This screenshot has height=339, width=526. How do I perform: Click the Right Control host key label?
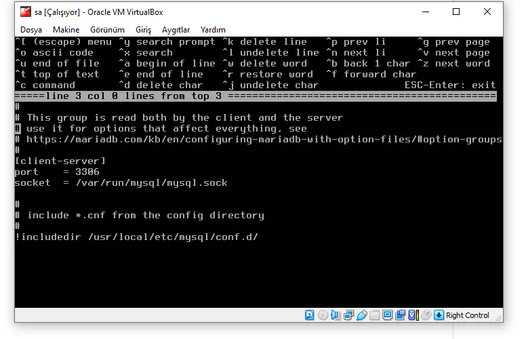click(468, 315)
